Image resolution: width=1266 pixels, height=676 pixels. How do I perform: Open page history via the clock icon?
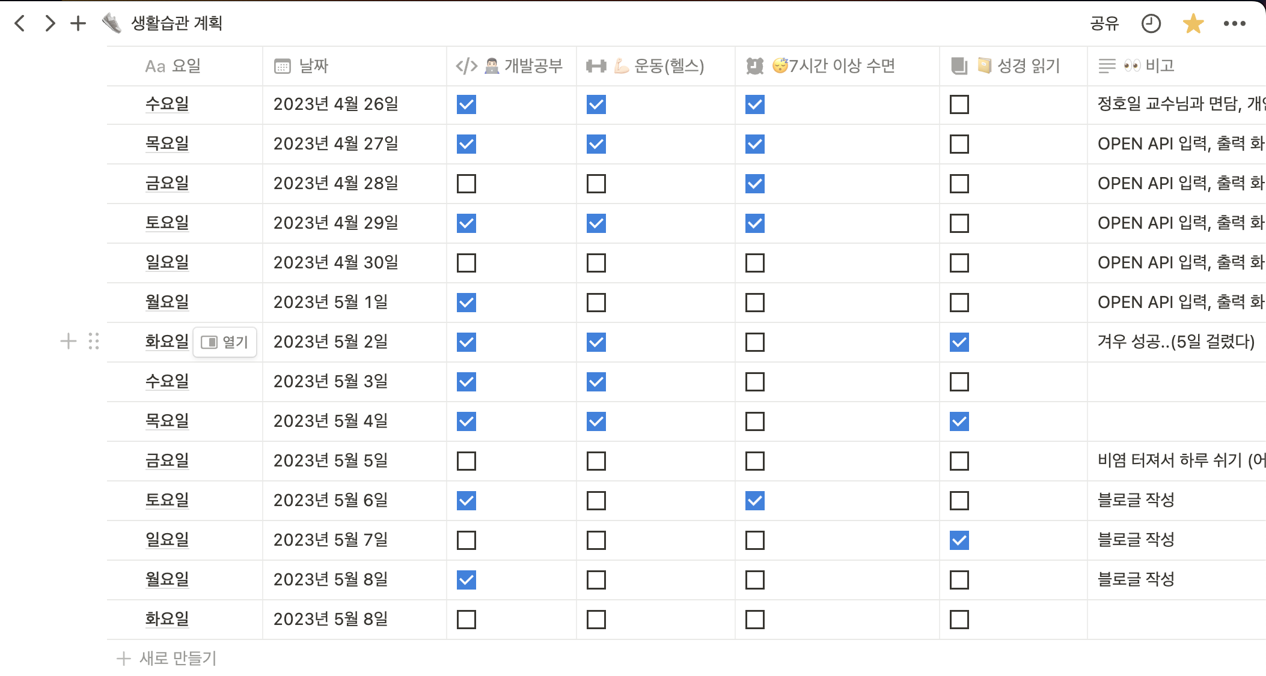click(x=1151, y=23)
